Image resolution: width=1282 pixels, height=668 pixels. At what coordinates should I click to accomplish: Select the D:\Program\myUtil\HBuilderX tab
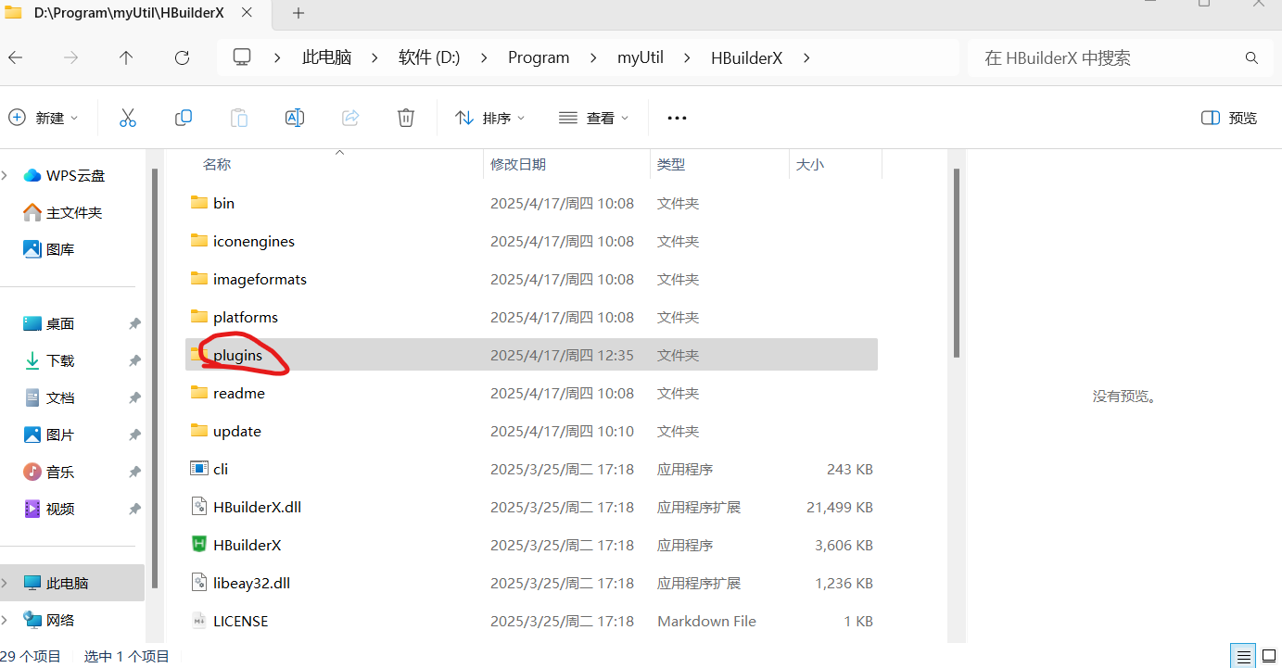pos(130,13)
